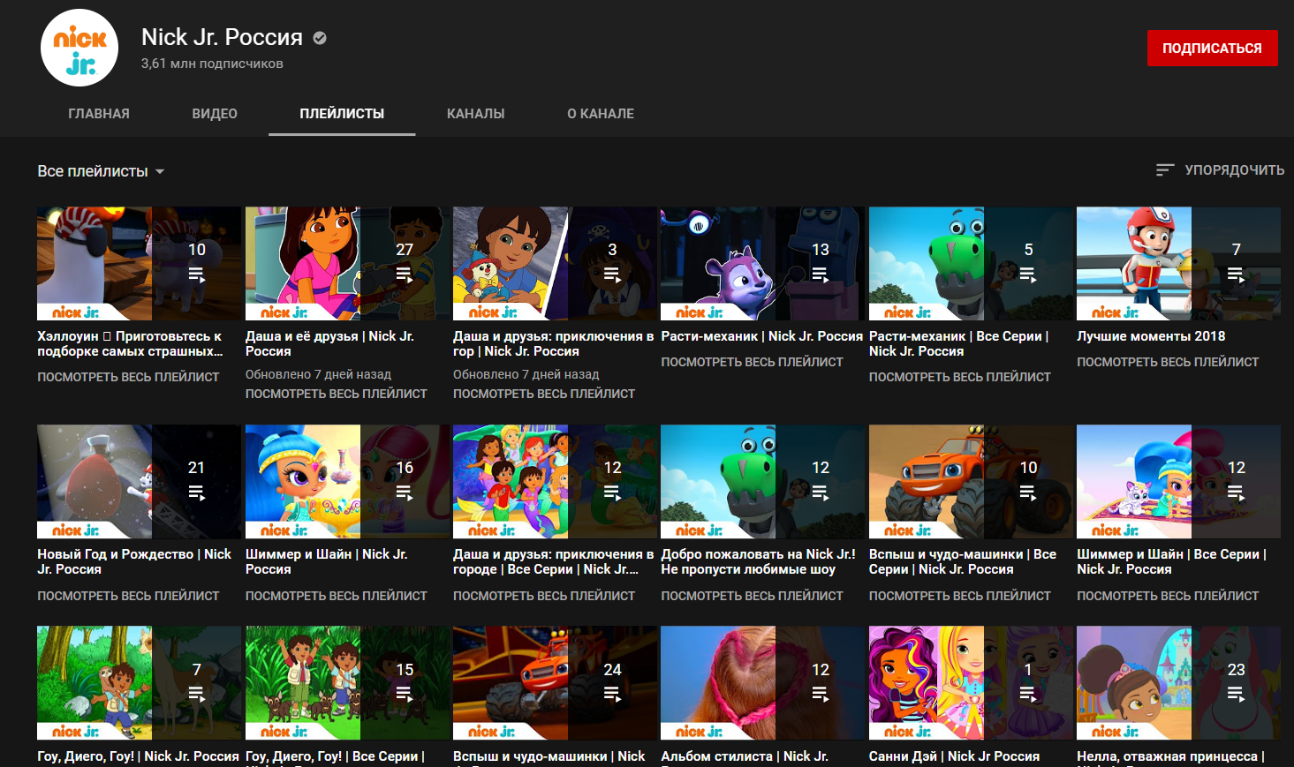
Task: Click playlist icon on Альбом стилиста thumbnail
Action: pyautogui.click(x=820, y=696)
